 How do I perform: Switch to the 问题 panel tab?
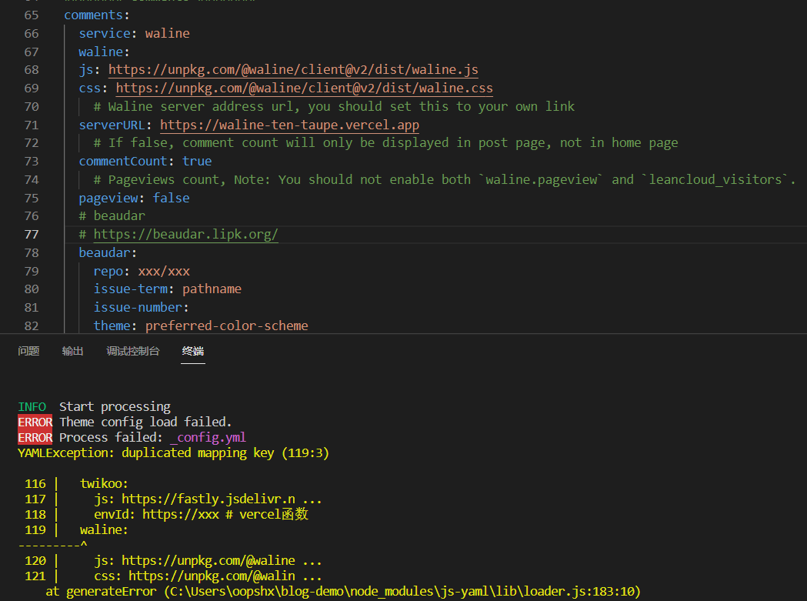[x=28, y=351]
